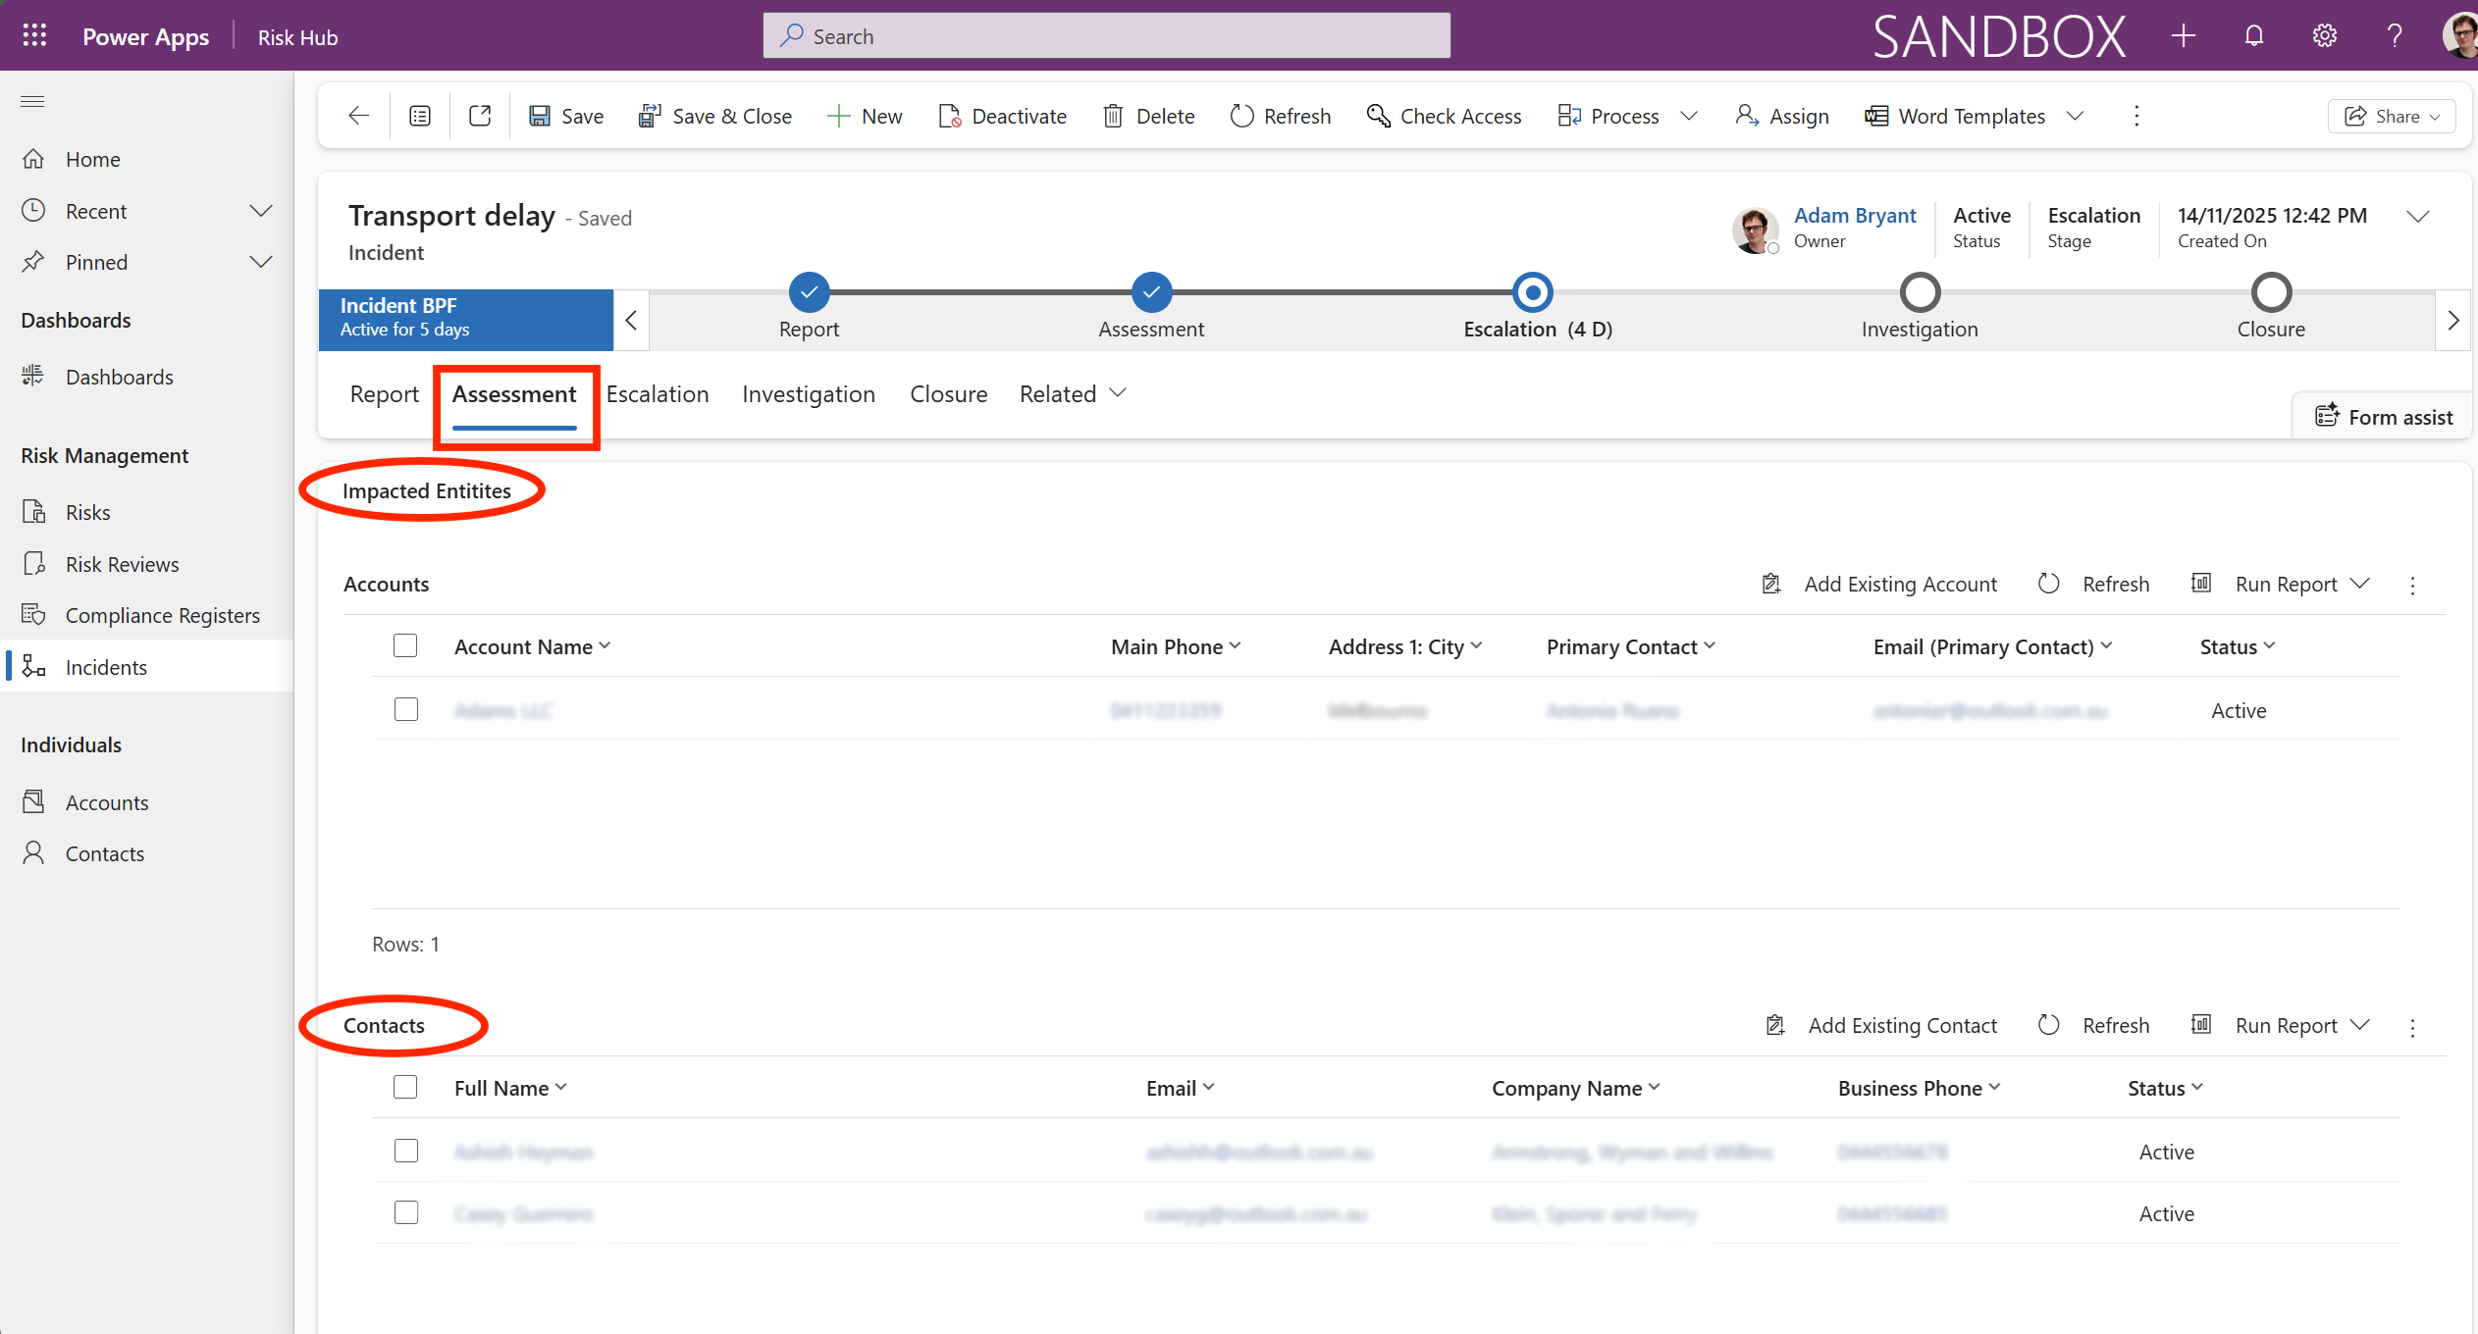
Task: Click the Search input field
Action: coord(1106,36)
